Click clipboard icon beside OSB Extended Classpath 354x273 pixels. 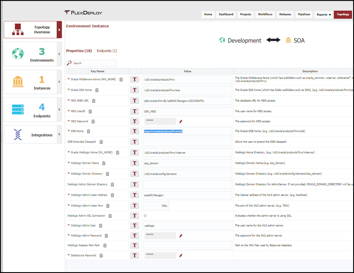click(x=101, y=142)
